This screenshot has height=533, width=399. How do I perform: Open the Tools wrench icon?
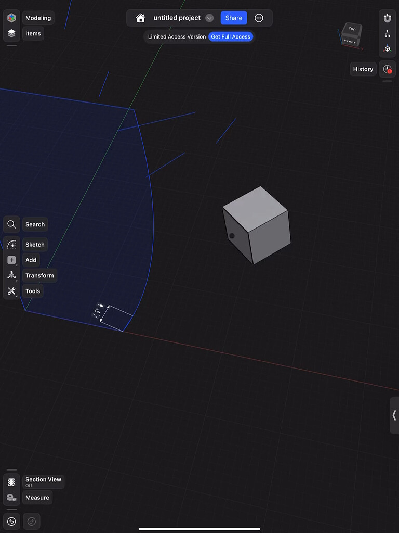pyautogui.click(x=11, y=291)
